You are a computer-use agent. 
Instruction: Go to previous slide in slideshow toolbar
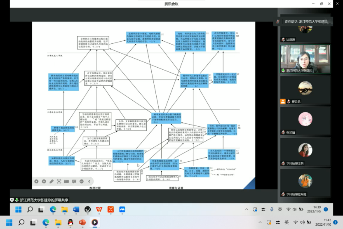click(36, 181)
